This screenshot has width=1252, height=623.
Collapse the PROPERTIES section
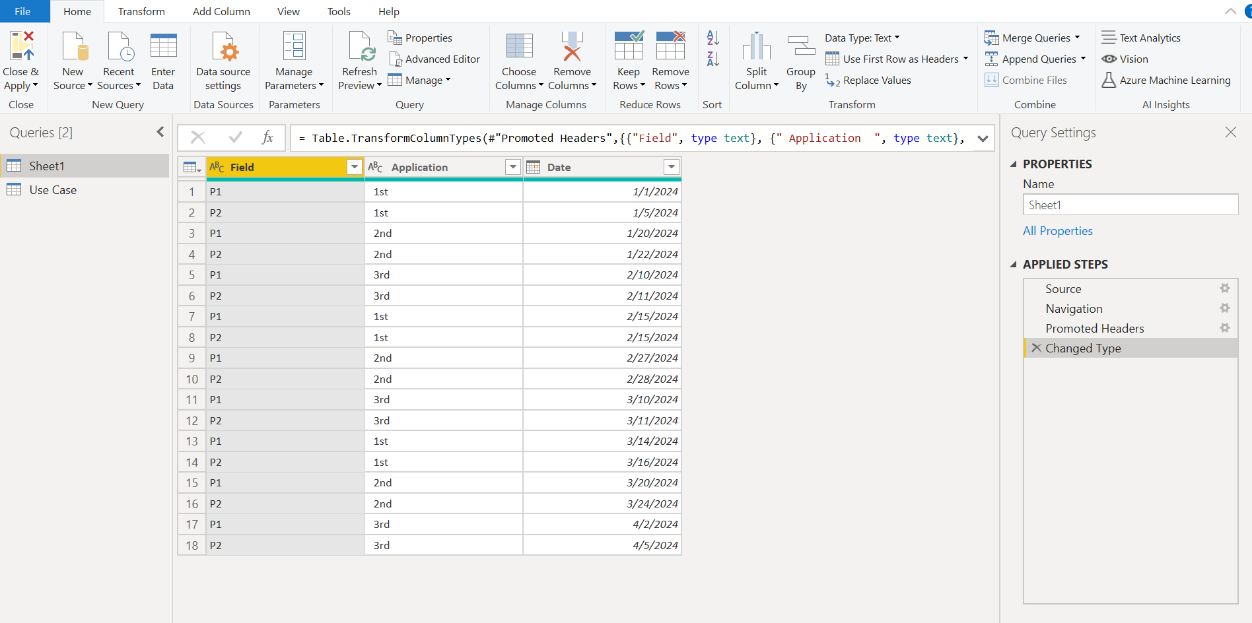click(x=1014, y=164)
